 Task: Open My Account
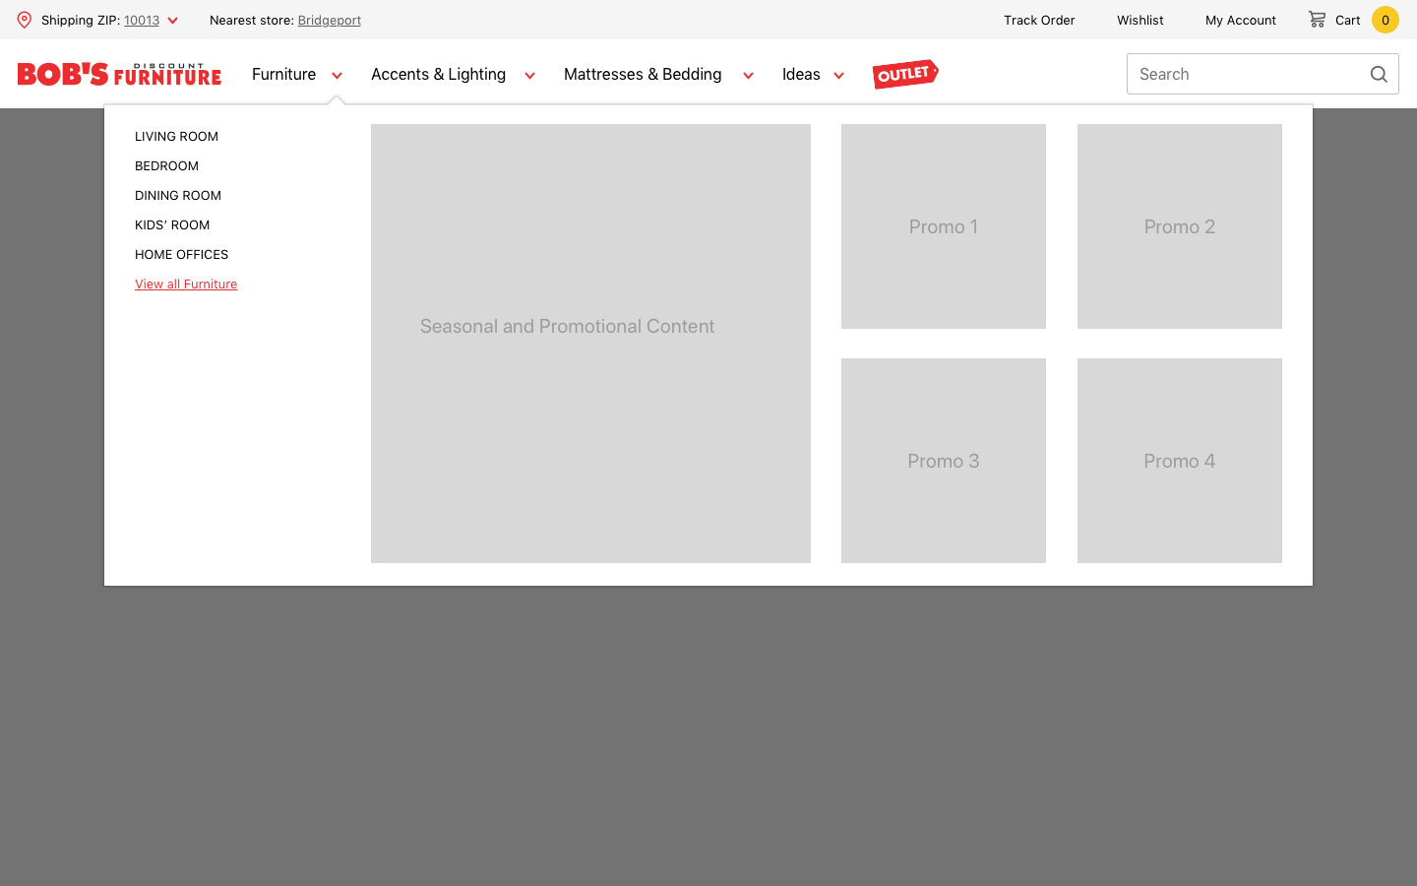point(1241,20)
